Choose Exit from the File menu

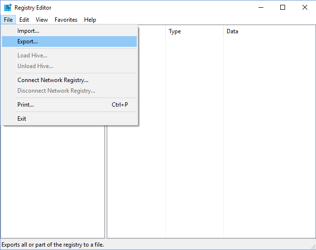tap(69, 119)
